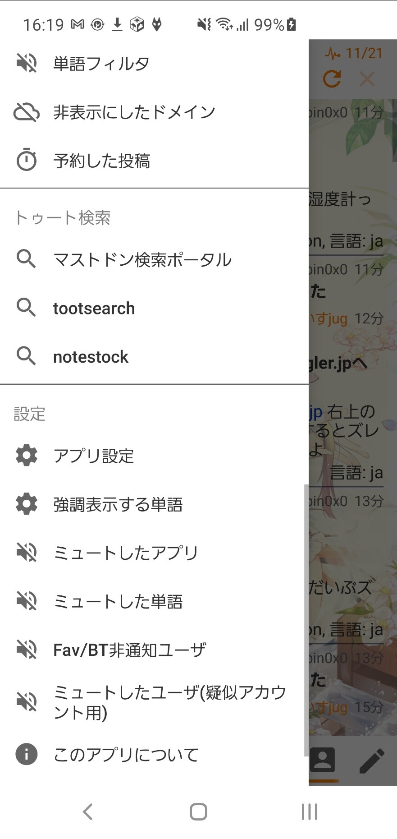397x839 pixels.
Task: Tap the pencil compose icon
Action: pyautogui.click(x=372, y=761)
